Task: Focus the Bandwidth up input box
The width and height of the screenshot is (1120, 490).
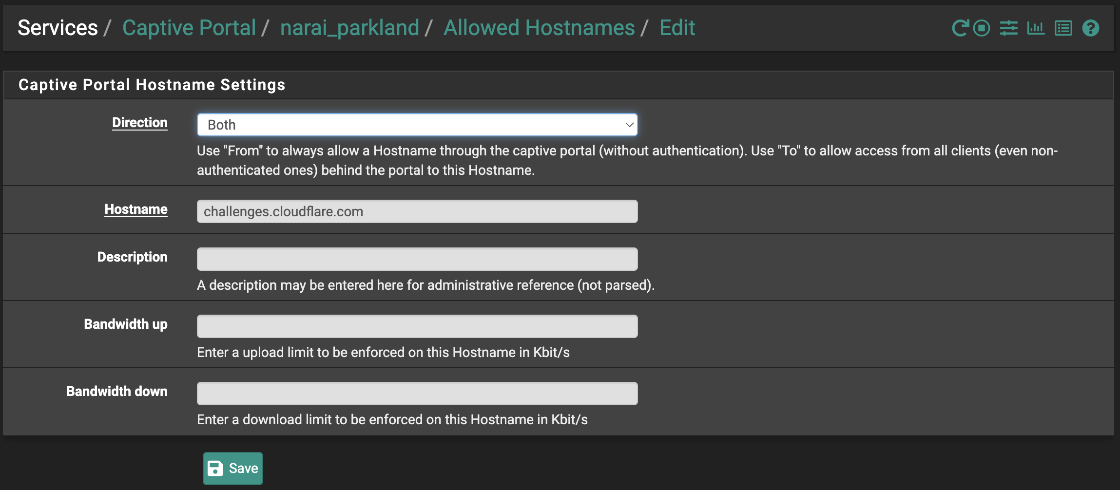Action: 416,326
